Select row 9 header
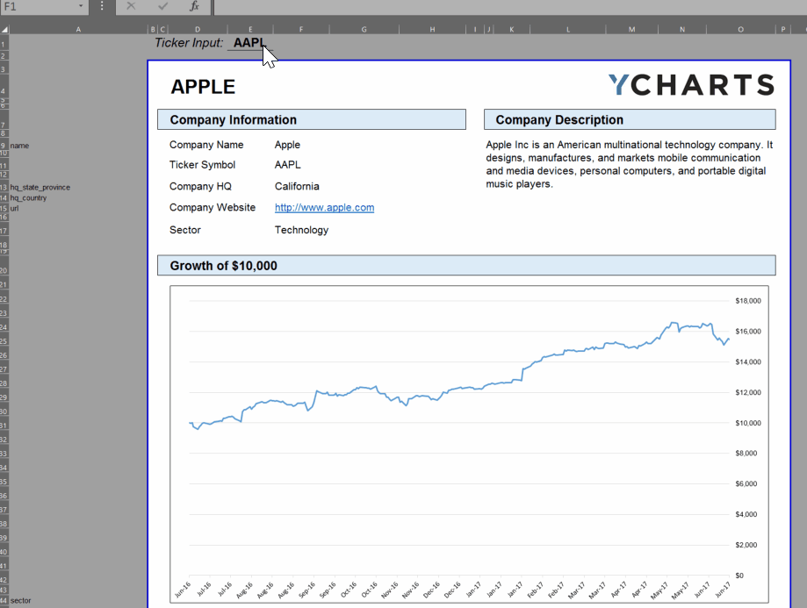Screen dimensions: 807x608 (x=4, y=146)
